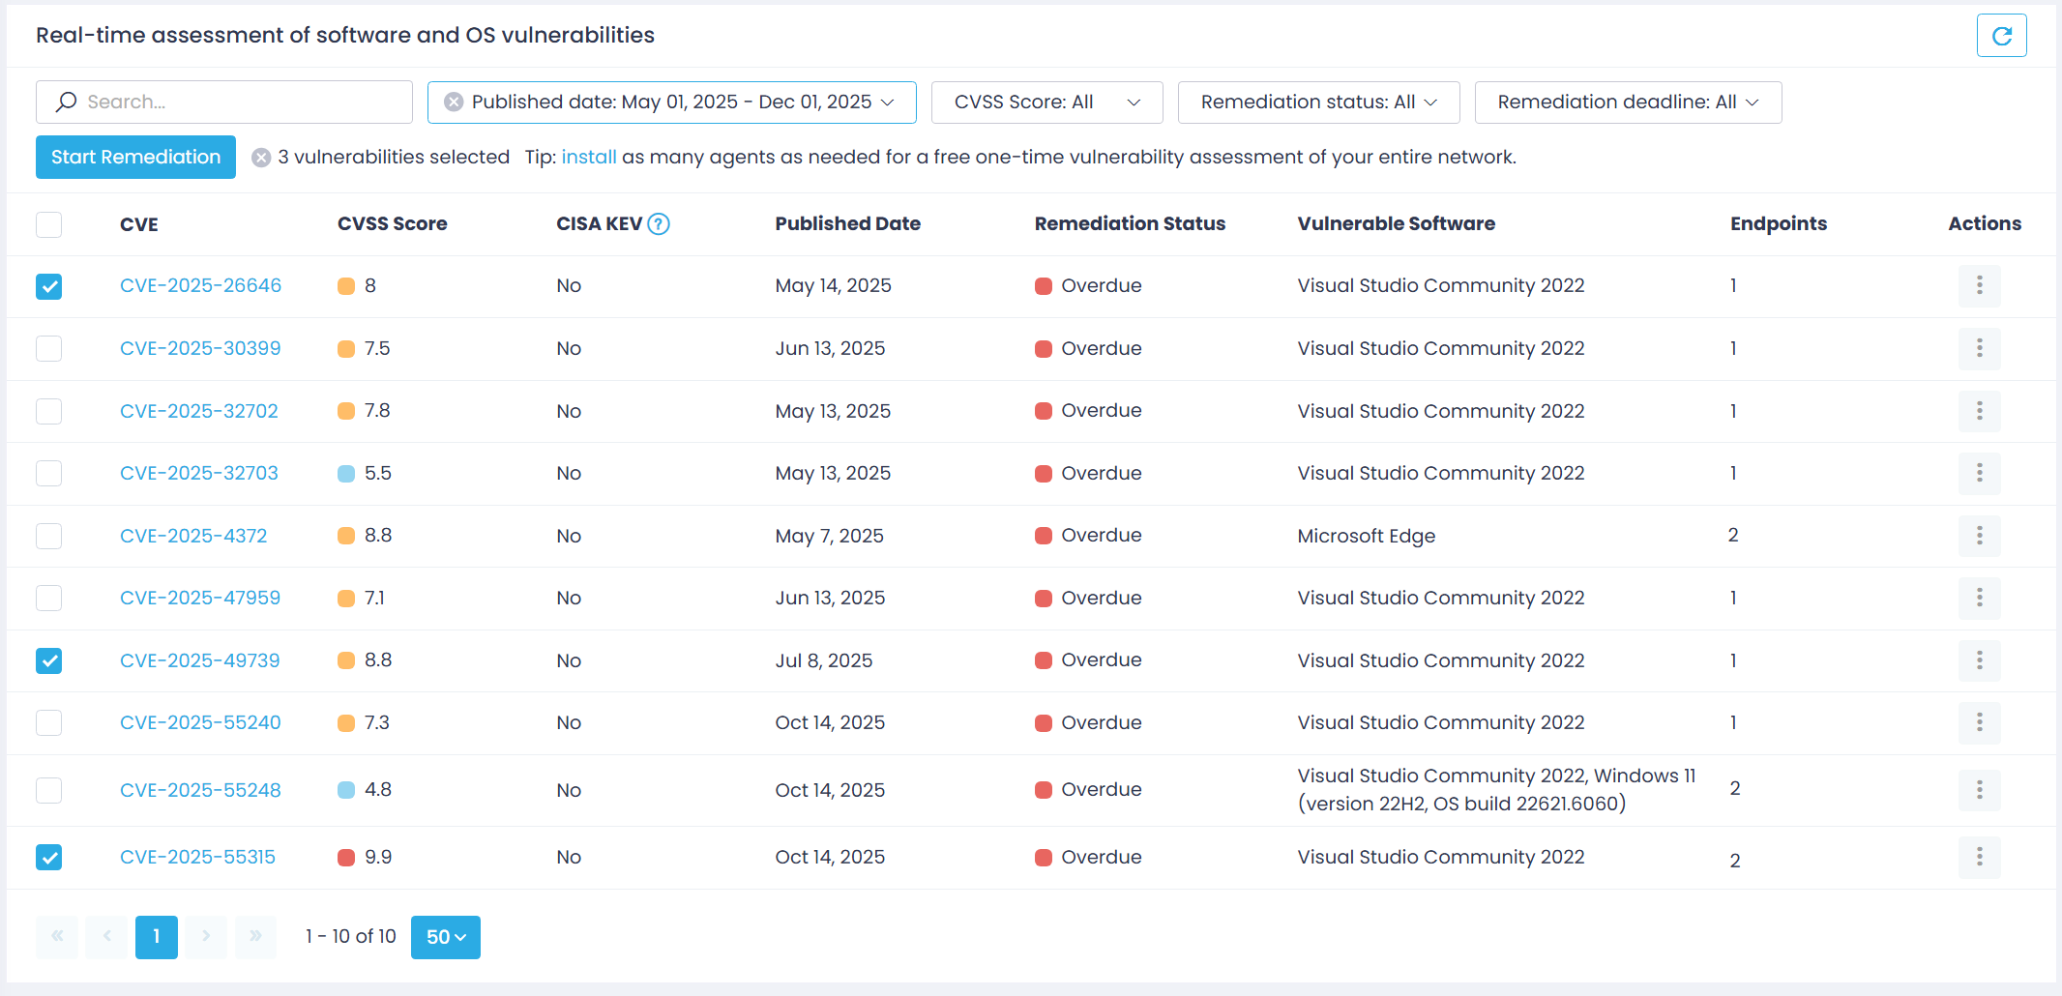Clear the Published date filter using its X icon
The width and height of the screenshot is (2062, 996).
(x=454, y=102)
